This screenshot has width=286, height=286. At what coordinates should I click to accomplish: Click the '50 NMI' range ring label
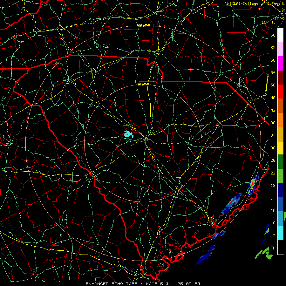tap(143, 84)
